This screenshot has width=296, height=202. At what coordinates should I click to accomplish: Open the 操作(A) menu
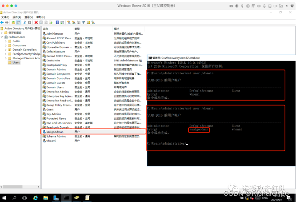coord(17,17)
